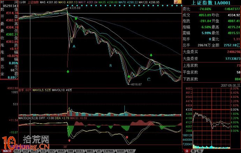Click the MA120: 4296.95 legend value
The width and height of the screenshot is (241, 153).
149,2
